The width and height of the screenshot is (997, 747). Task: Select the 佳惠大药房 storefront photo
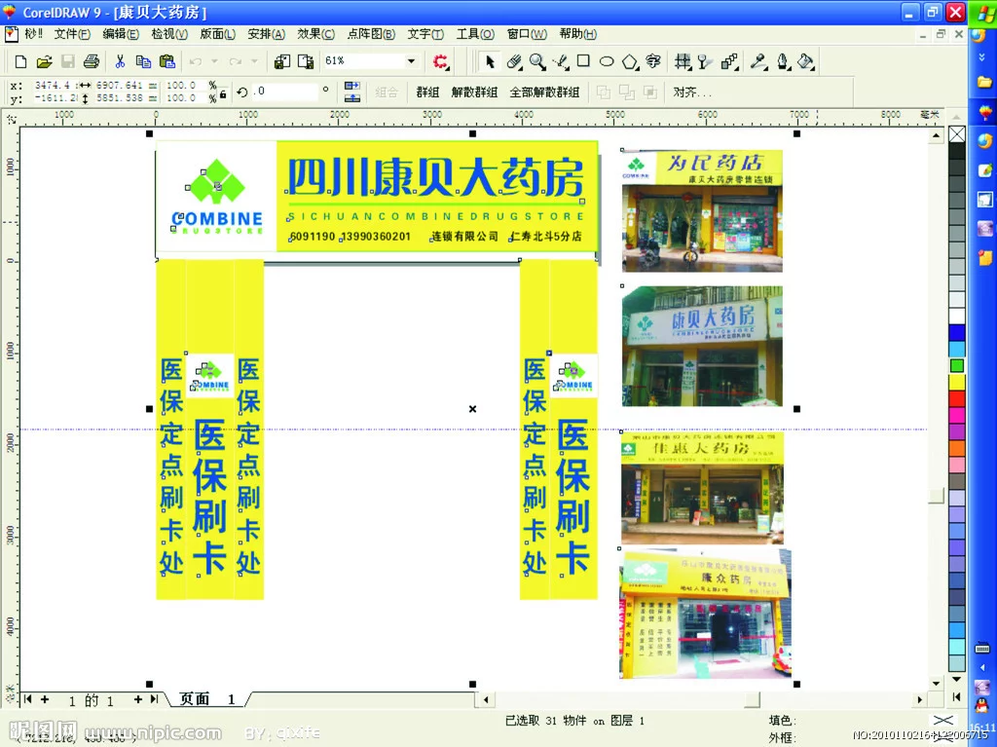click(x=702, y=488)
